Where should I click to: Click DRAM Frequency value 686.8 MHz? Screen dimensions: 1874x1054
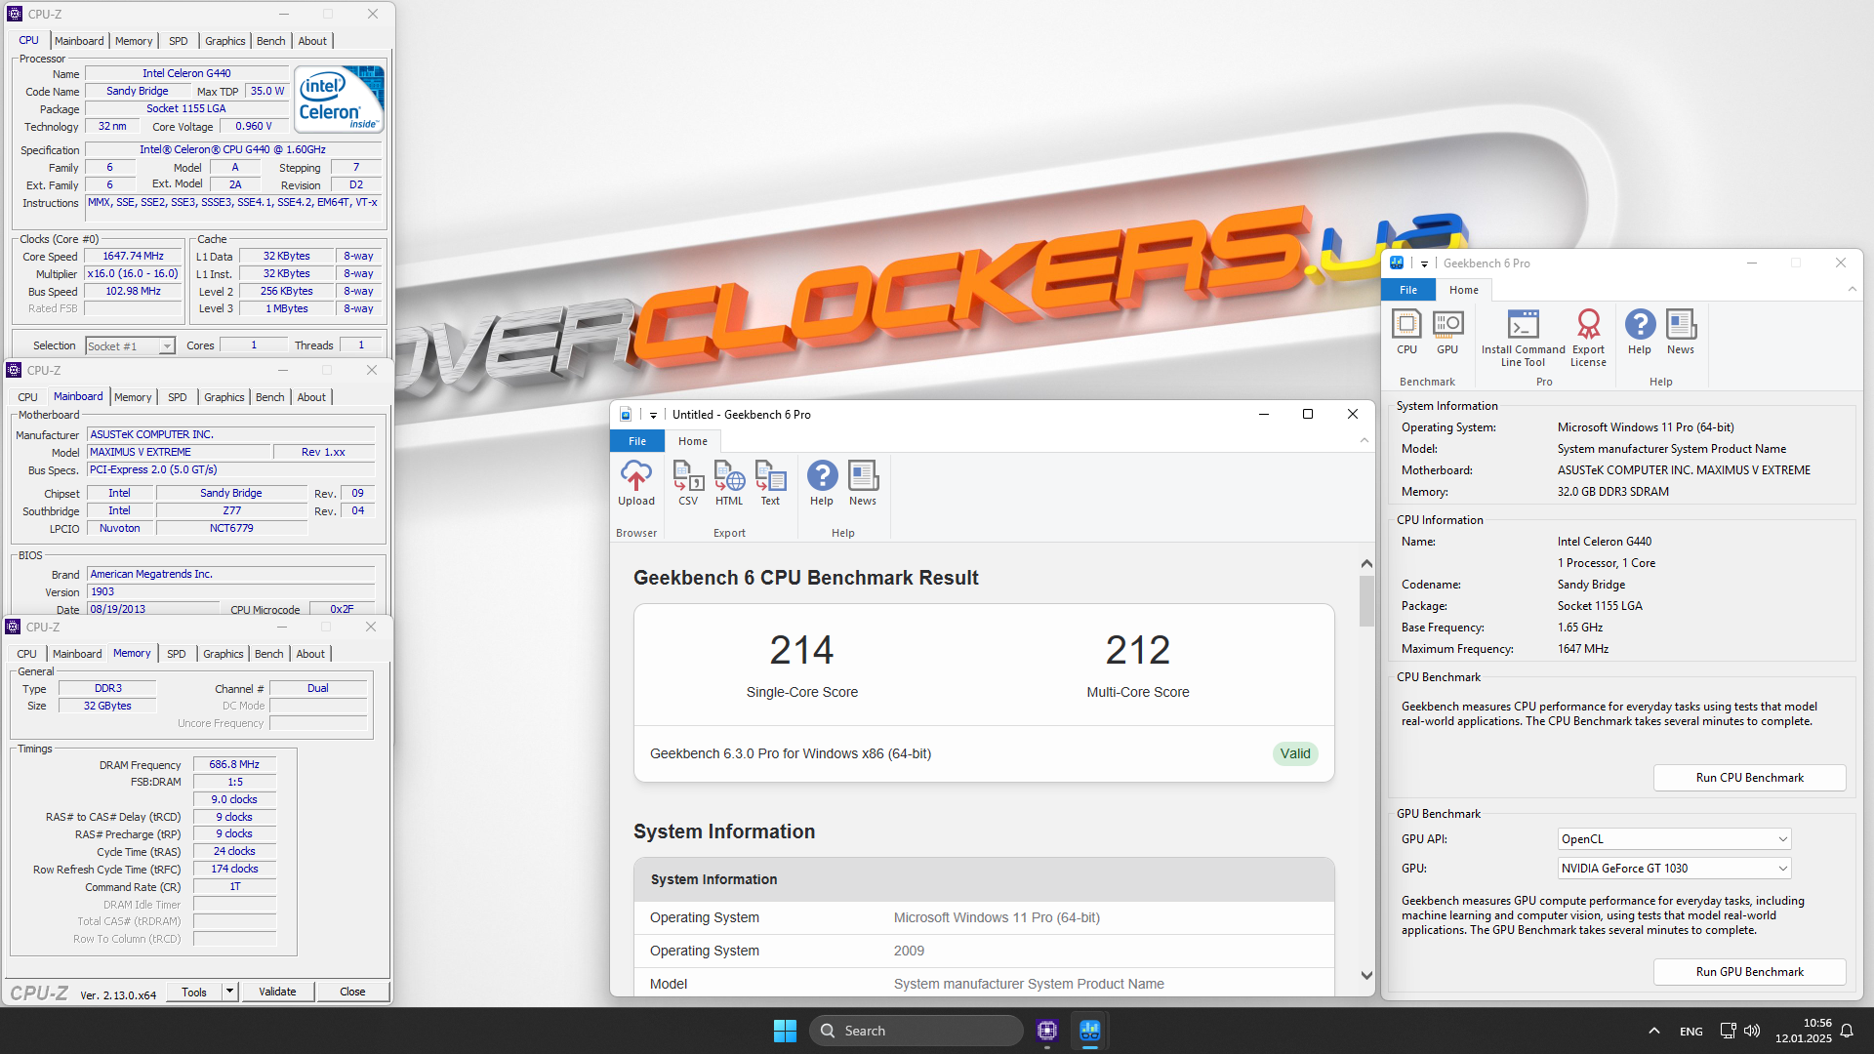[234, 765]
